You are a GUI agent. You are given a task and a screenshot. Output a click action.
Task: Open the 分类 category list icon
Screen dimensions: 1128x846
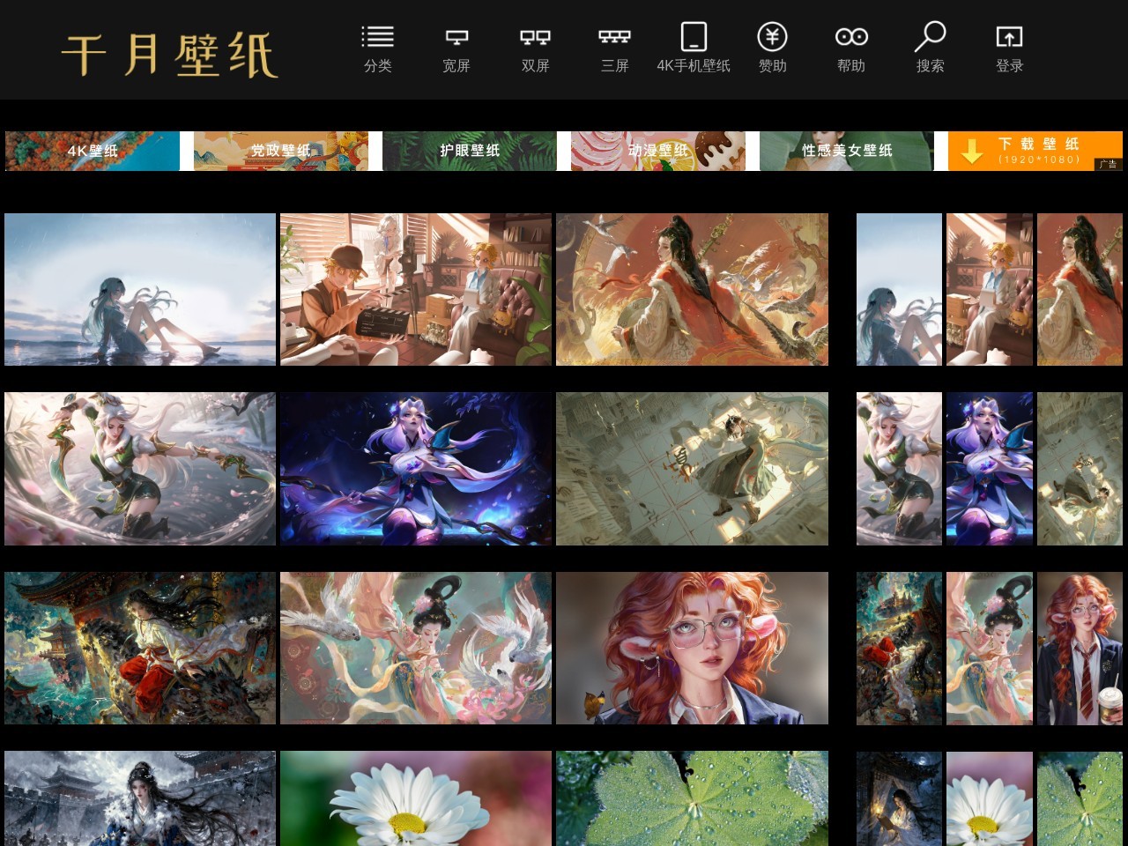pos(377,37)
